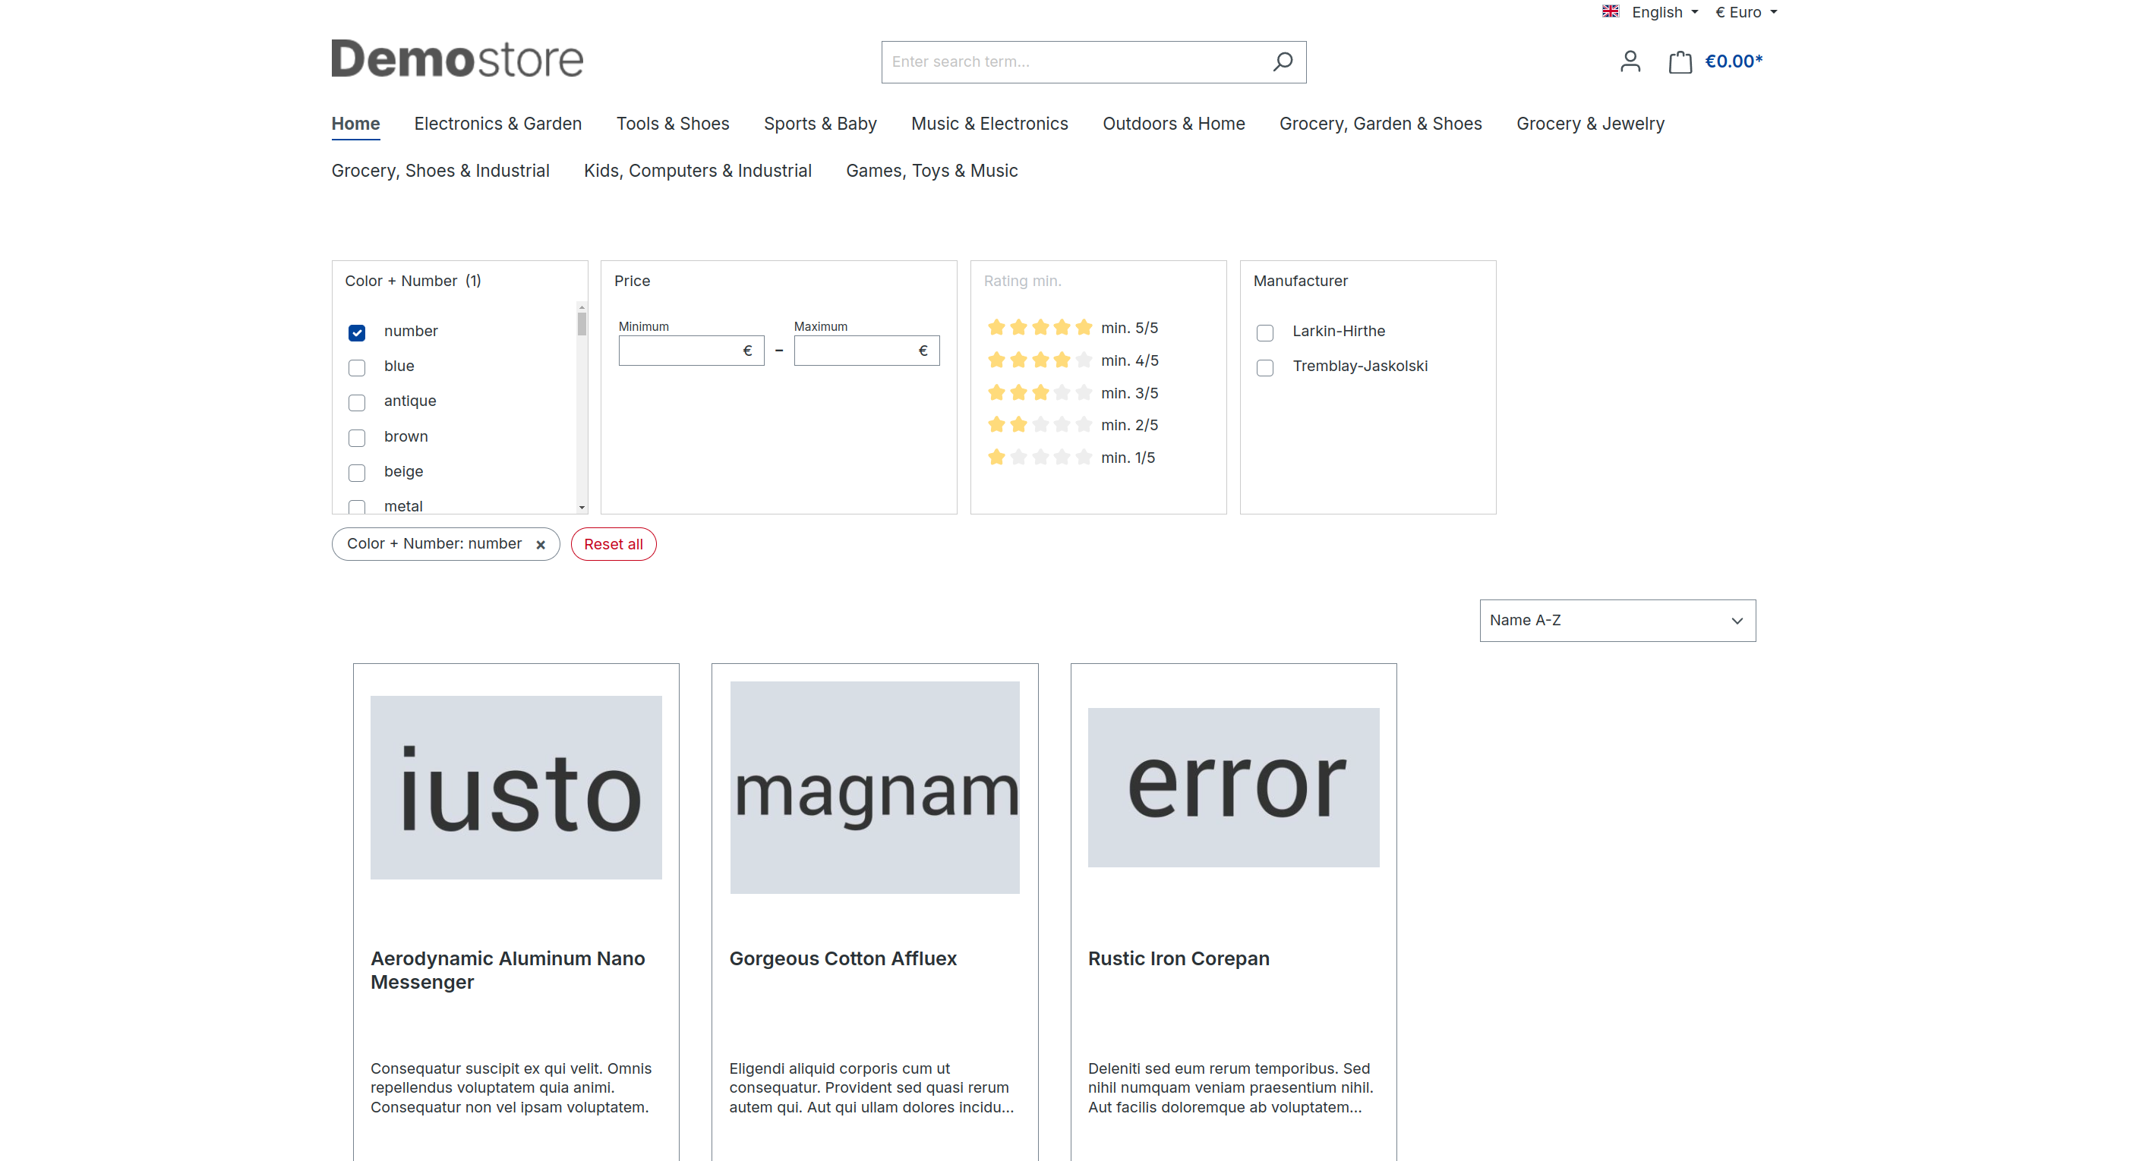
Task: Check the 'brown' color filter
Action: click(356, 437)
